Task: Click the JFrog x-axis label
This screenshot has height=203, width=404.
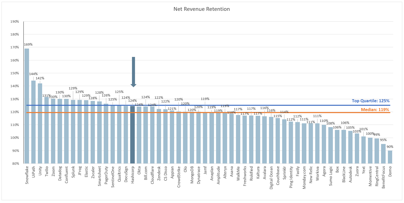Action: tap(79, 171)
